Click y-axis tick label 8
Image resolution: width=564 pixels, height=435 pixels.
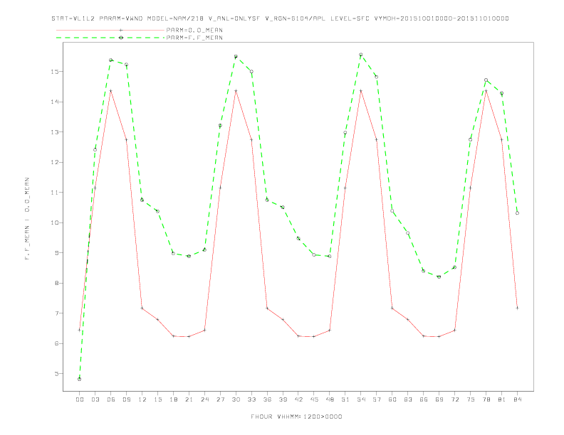[56, 283]
